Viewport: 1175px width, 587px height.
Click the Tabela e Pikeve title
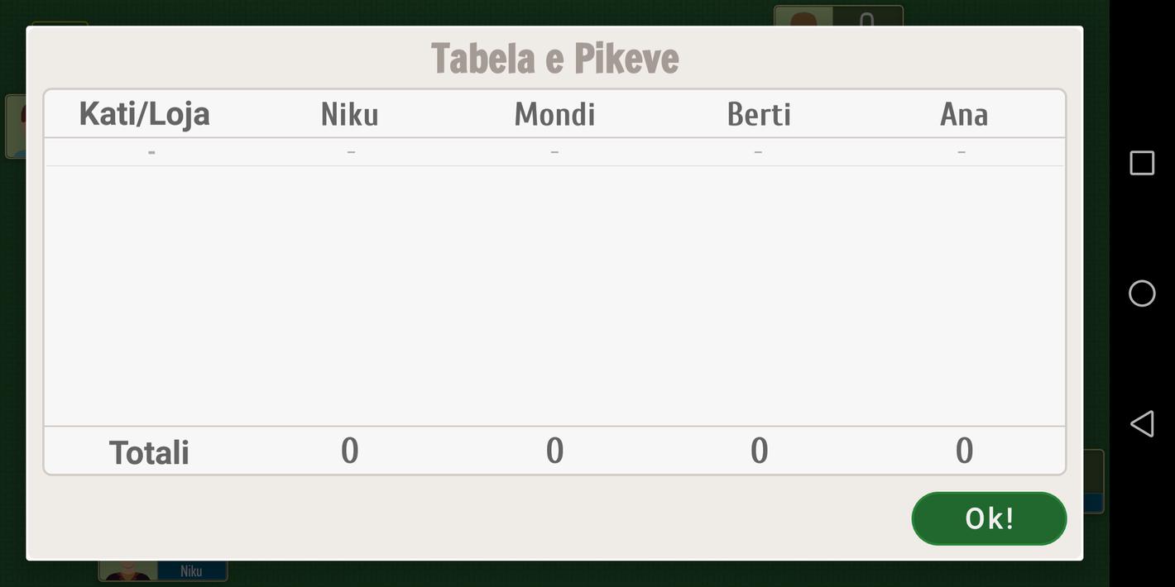[554, 58]
